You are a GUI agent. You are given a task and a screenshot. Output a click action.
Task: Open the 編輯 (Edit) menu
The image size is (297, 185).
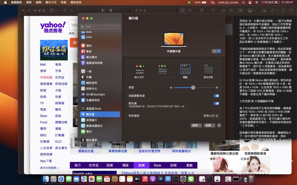pos(39,2)
